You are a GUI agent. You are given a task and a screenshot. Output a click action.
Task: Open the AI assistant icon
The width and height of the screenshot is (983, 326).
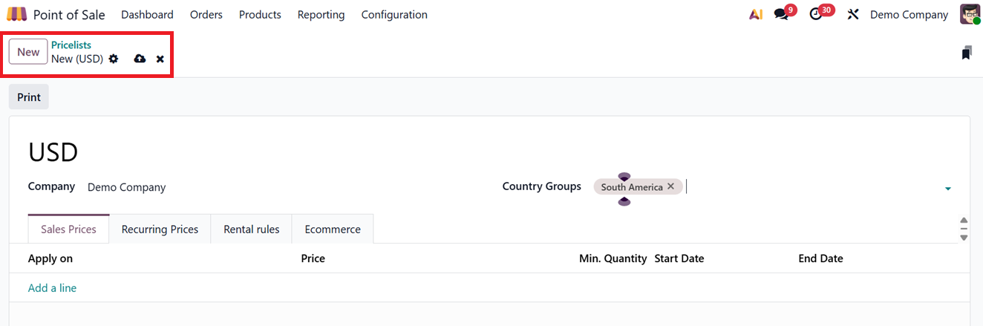pyautogui.click(x=756, y=14)
